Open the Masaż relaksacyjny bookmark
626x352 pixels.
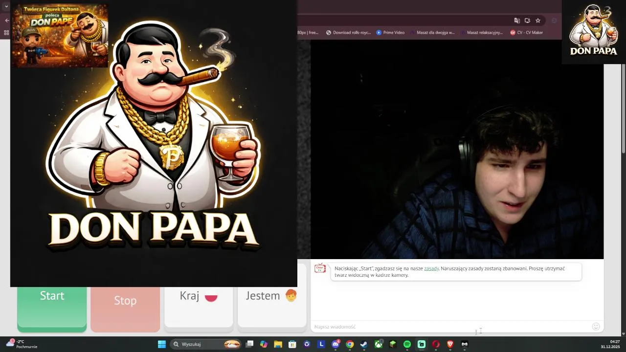click(x=481, y=33)
